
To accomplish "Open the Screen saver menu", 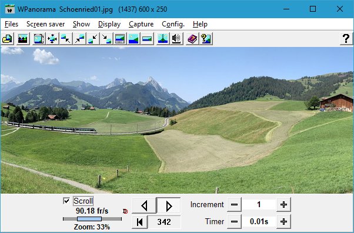I will pyautogui.click(x=46, y=24).
